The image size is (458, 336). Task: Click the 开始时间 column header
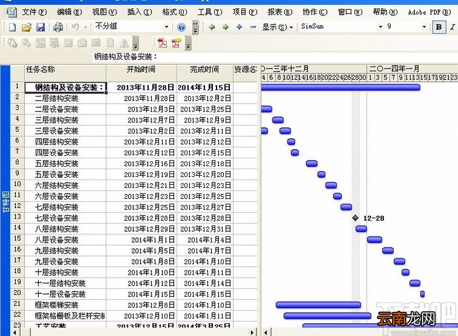click(x=141, y=73)
